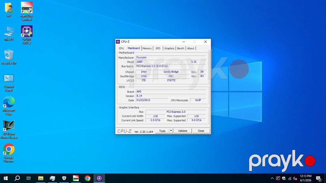Close CPU-Z with title bar X
Image resolution: width=326 pixels, height=183 pixels.
[206, 42]
